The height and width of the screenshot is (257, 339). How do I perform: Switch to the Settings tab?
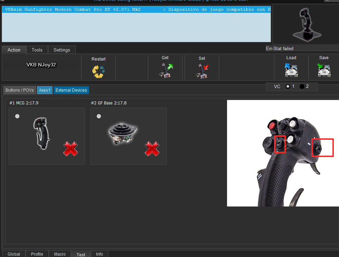click(x=62, y=50)
